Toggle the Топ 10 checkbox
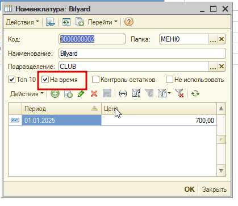Screen dimensions: 238x206 pos(11,80)
